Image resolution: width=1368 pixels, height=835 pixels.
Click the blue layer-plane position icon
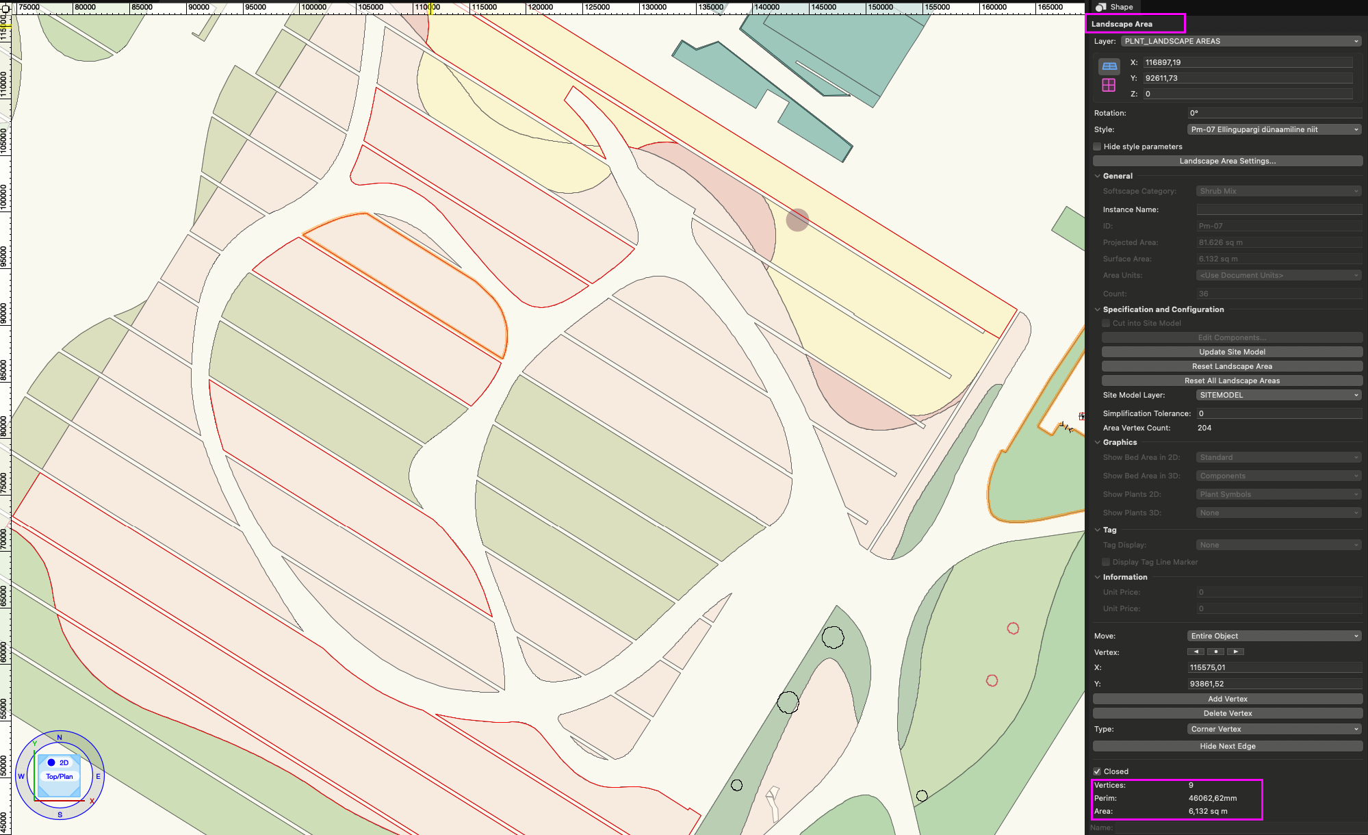pos(1109,66)
